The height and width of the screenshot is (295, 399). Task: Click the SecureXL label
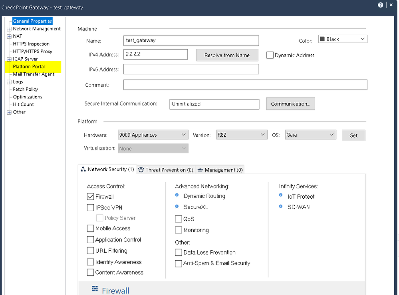pos(196,207)
